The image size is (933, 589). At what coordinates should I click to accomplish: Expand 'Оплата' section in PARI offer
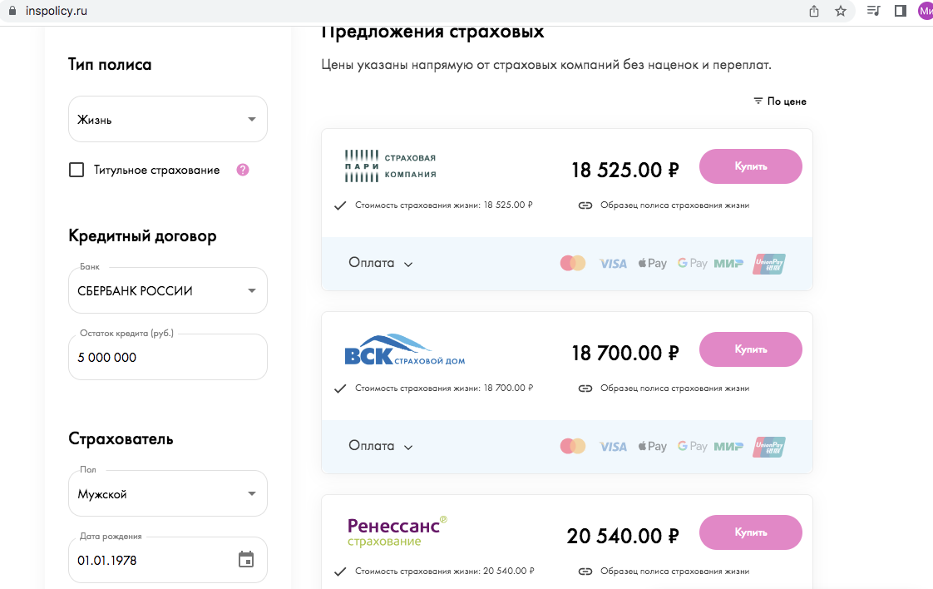pyautogui.click(x=381, y=263)
